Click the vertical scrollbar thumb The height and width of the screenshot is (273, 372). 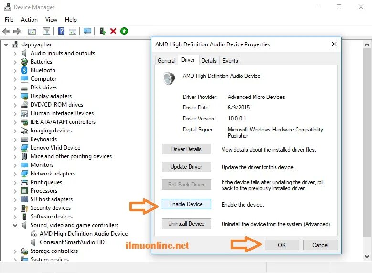[x=367, y=142]
